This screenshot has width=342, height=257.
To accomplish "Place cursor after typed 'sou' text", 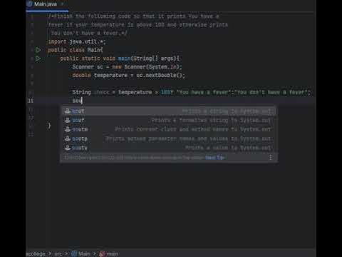I will pyautogui.click(x=82, y=101).
